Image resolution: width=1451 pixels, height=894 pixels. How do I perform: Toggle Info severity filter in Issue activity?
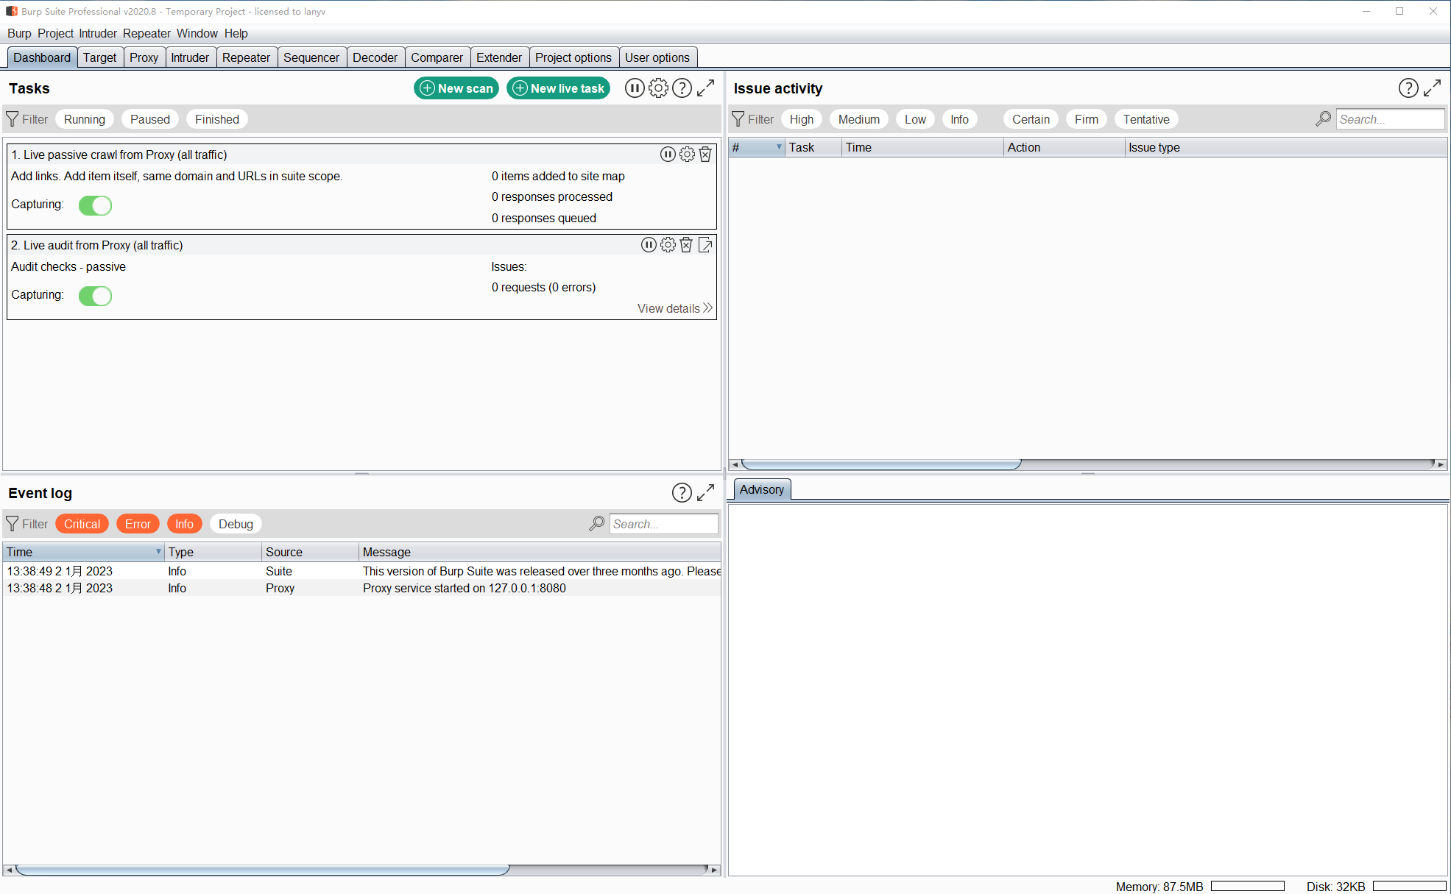tap(959, 119)
